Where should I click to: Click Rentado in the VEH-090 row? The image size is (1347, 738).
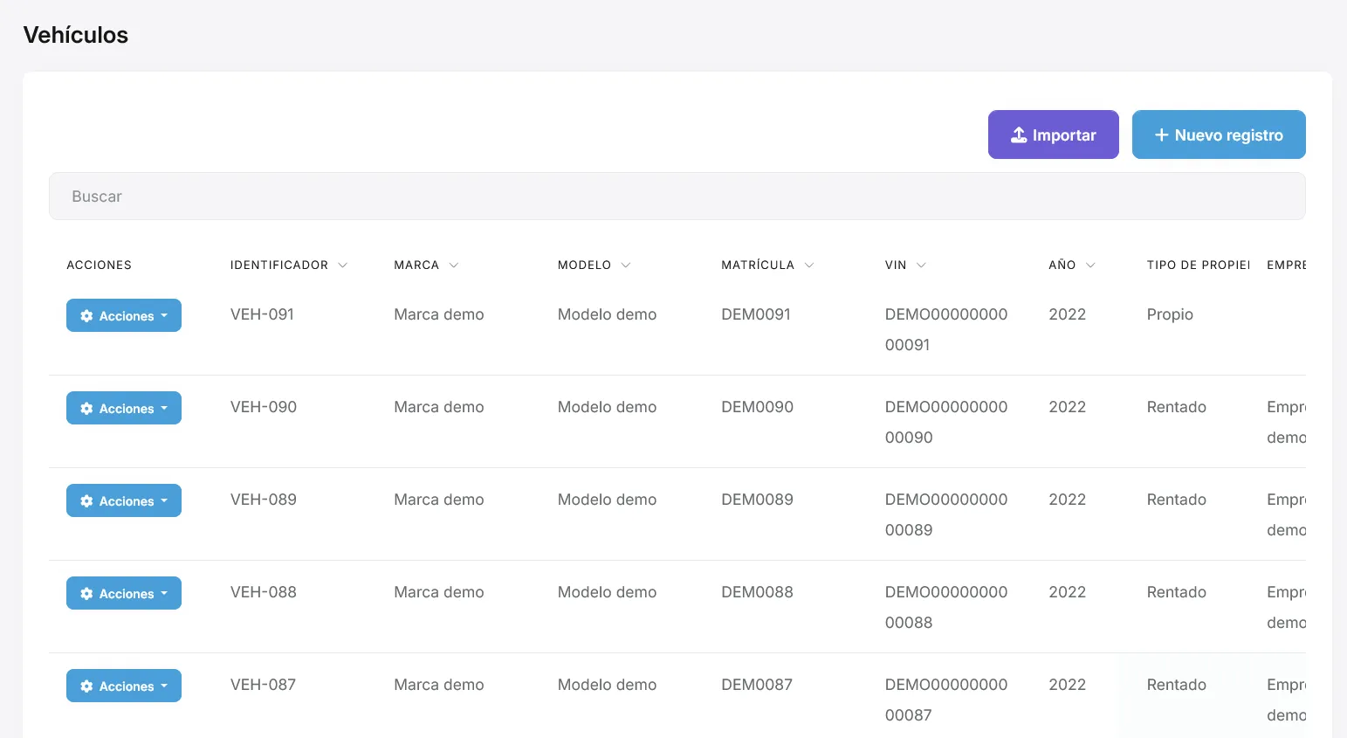coord(1177,407)
